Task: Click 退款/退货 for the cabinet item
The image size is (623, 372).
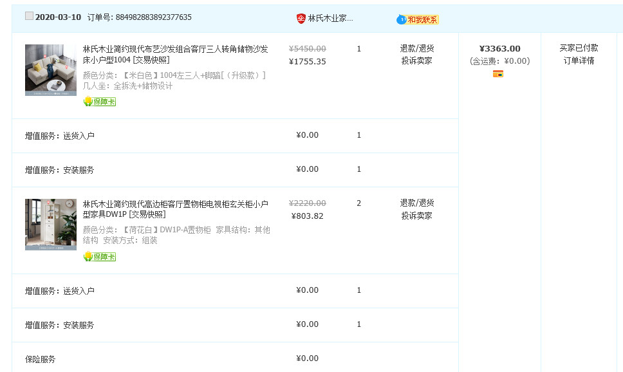Action: 417,203
